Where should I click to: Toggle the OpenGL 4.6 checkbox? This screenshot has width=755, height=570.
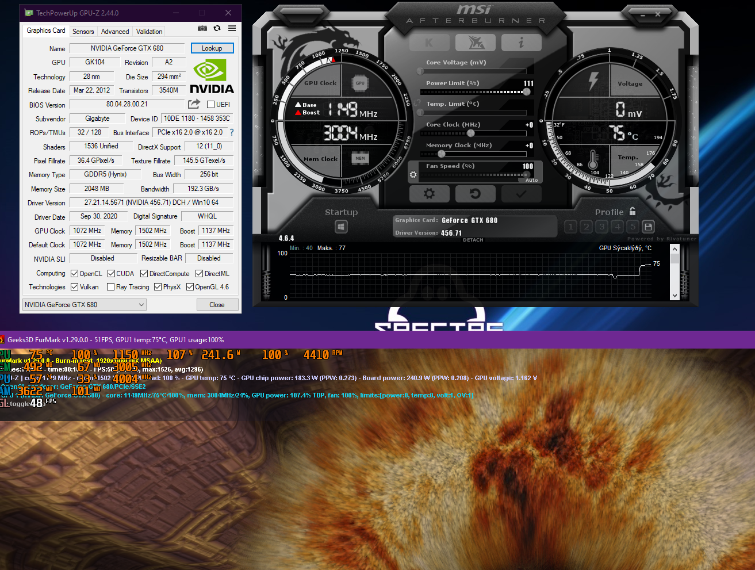(x=190, y=286)
